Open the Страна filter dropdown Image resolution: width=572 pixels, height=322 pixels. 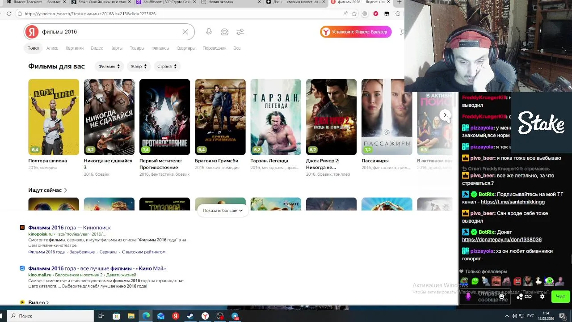pyautogui.click(x=167, y=66)
